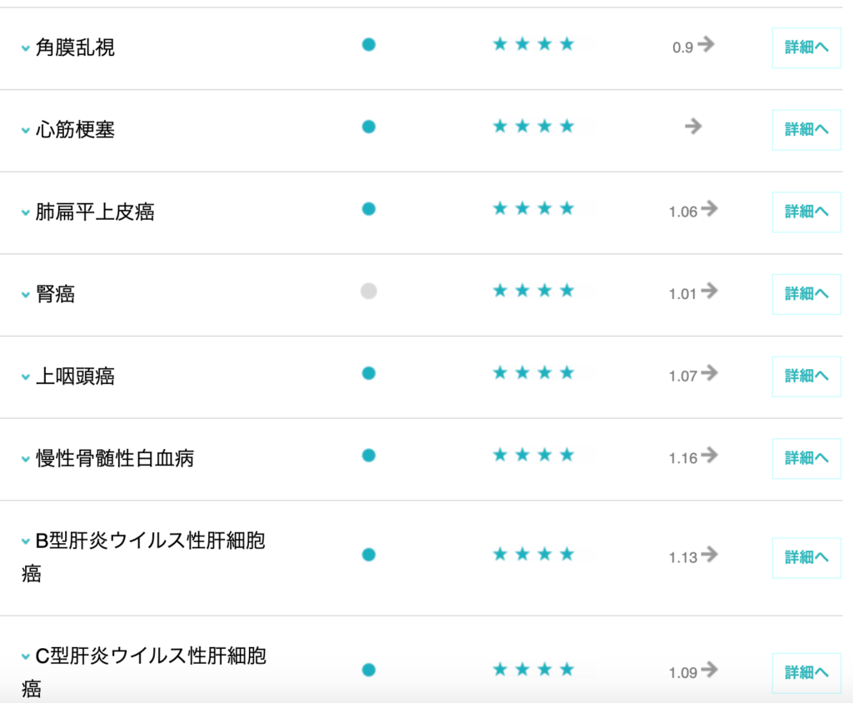Click the teal dot for 慢性骨髄性白血病
The height and width of the screenshot is (703, 853).
pyautogui.click(x=368, y=456)
